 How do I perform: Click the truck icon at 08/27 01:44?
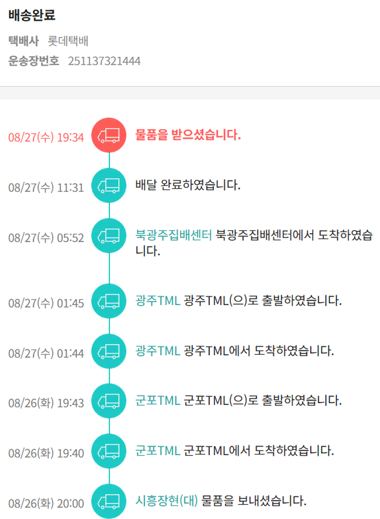(x=108, y=351)
